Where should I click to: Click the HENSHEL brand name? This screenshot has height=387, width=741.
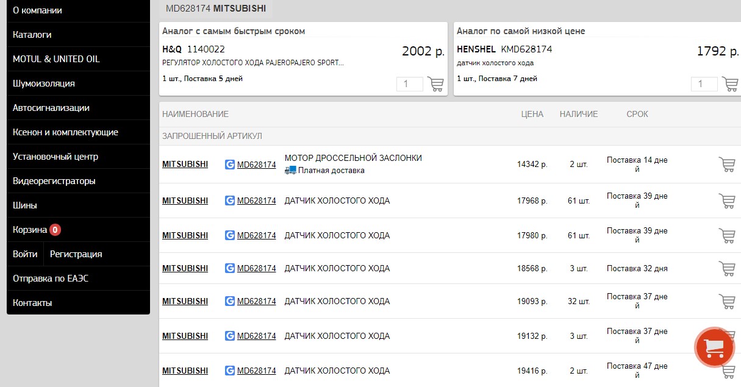coord(476,49)
